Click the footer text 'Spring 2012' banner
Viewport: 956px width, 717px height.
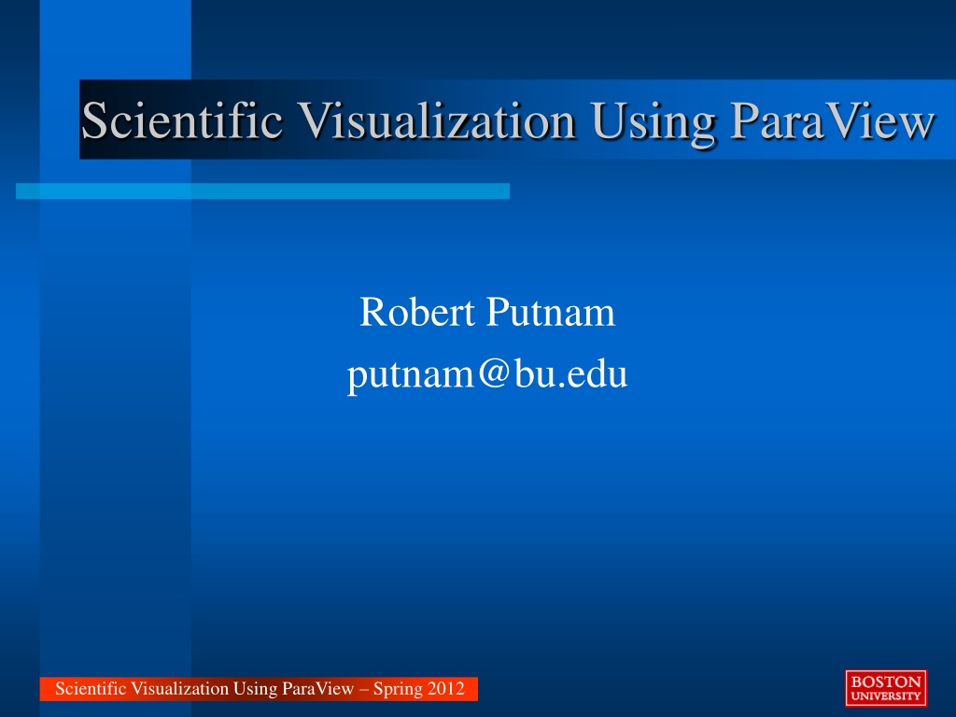260,689
